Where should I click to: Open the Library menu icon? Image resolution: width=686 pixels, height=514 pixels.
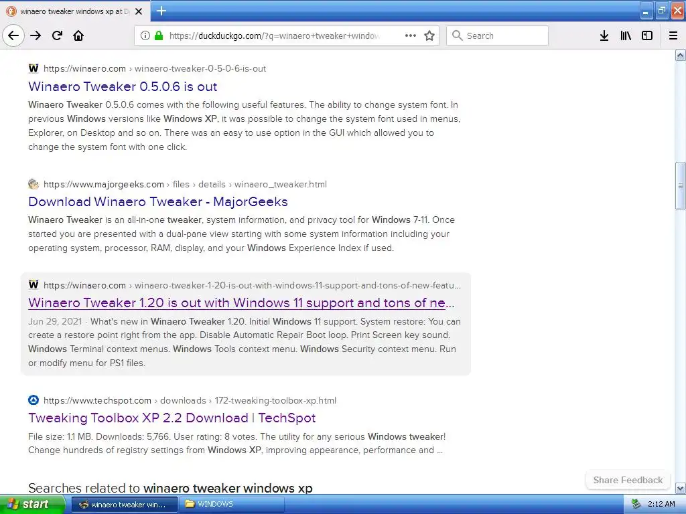coord(626,35)
